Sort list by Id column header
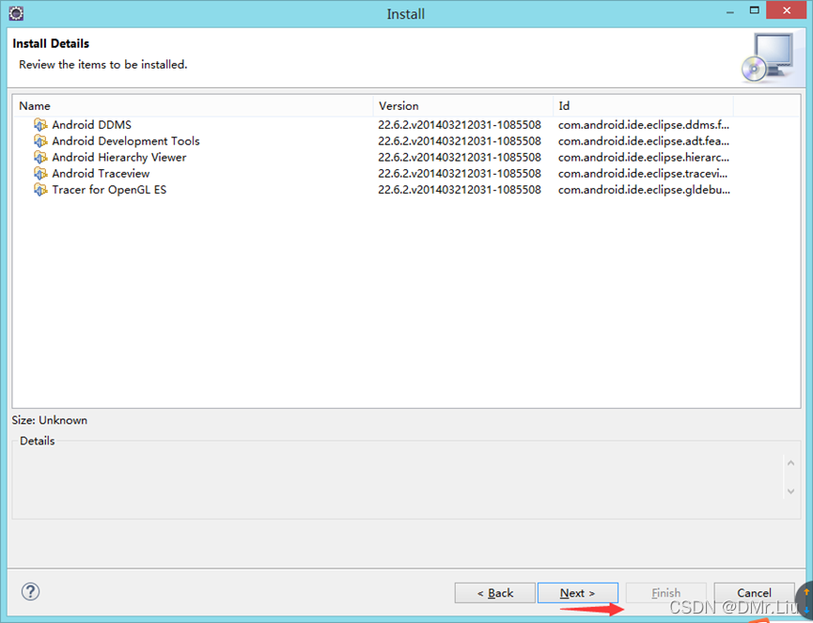This screenshot has width=813, height=623. coord(643,106)
